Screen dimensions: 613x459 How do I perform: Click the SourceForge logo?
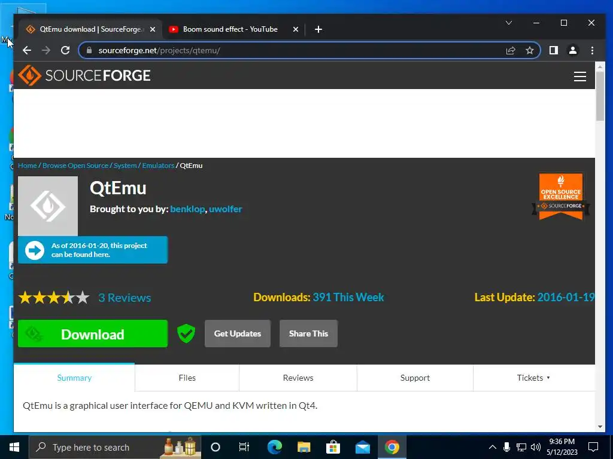pyautogui.click(x=84, y=75)
